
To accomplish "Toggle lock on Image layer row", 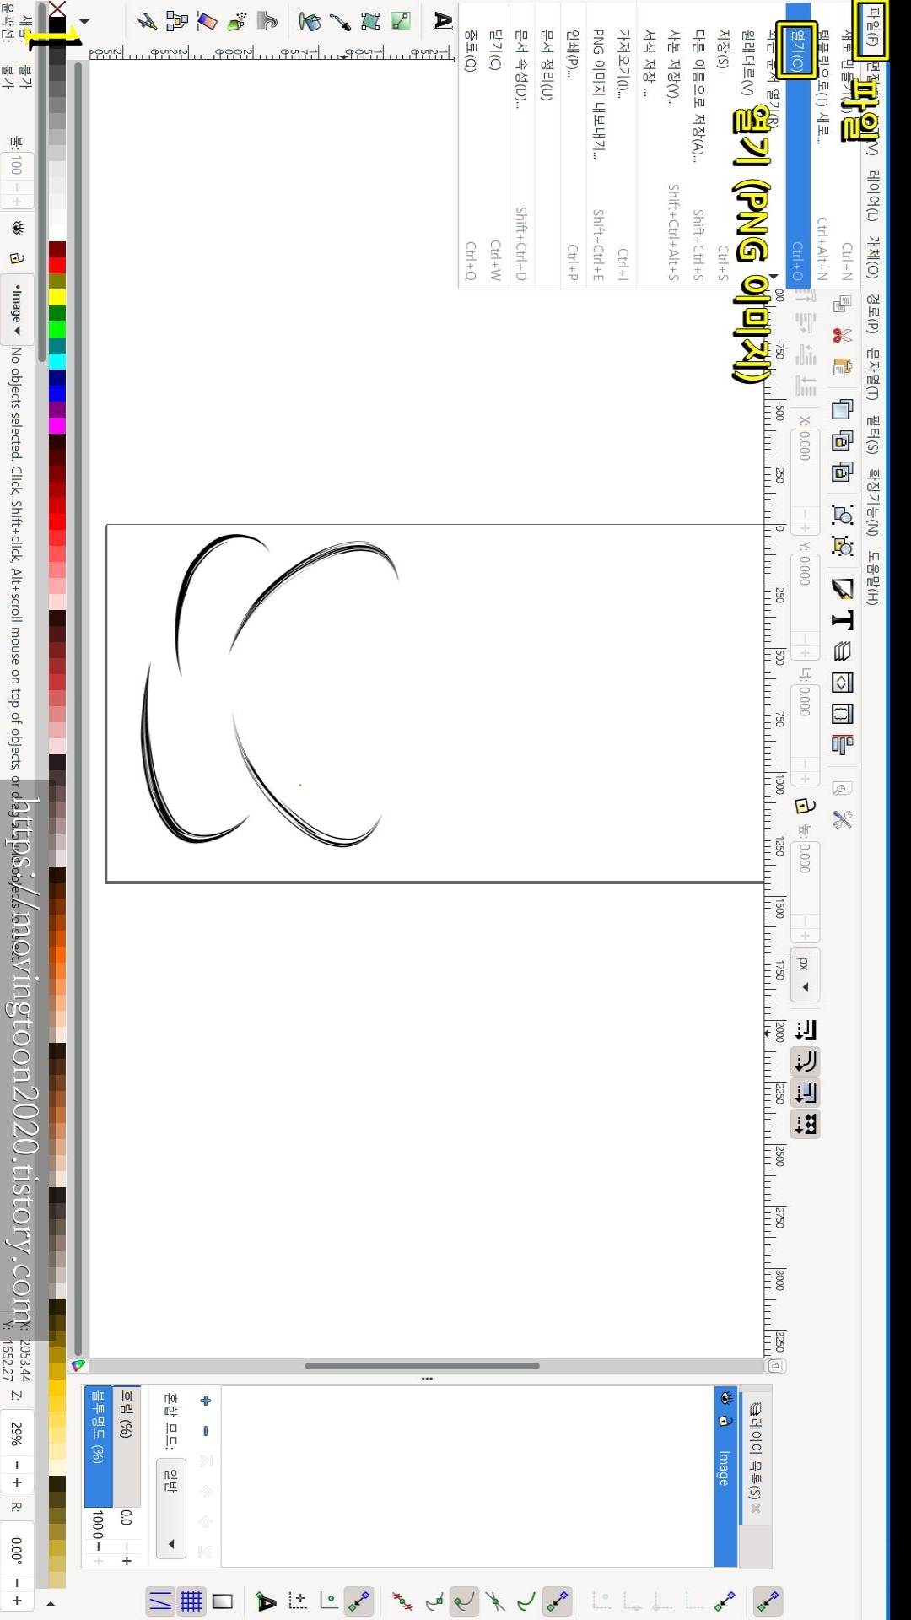I will click(725, 1421).
